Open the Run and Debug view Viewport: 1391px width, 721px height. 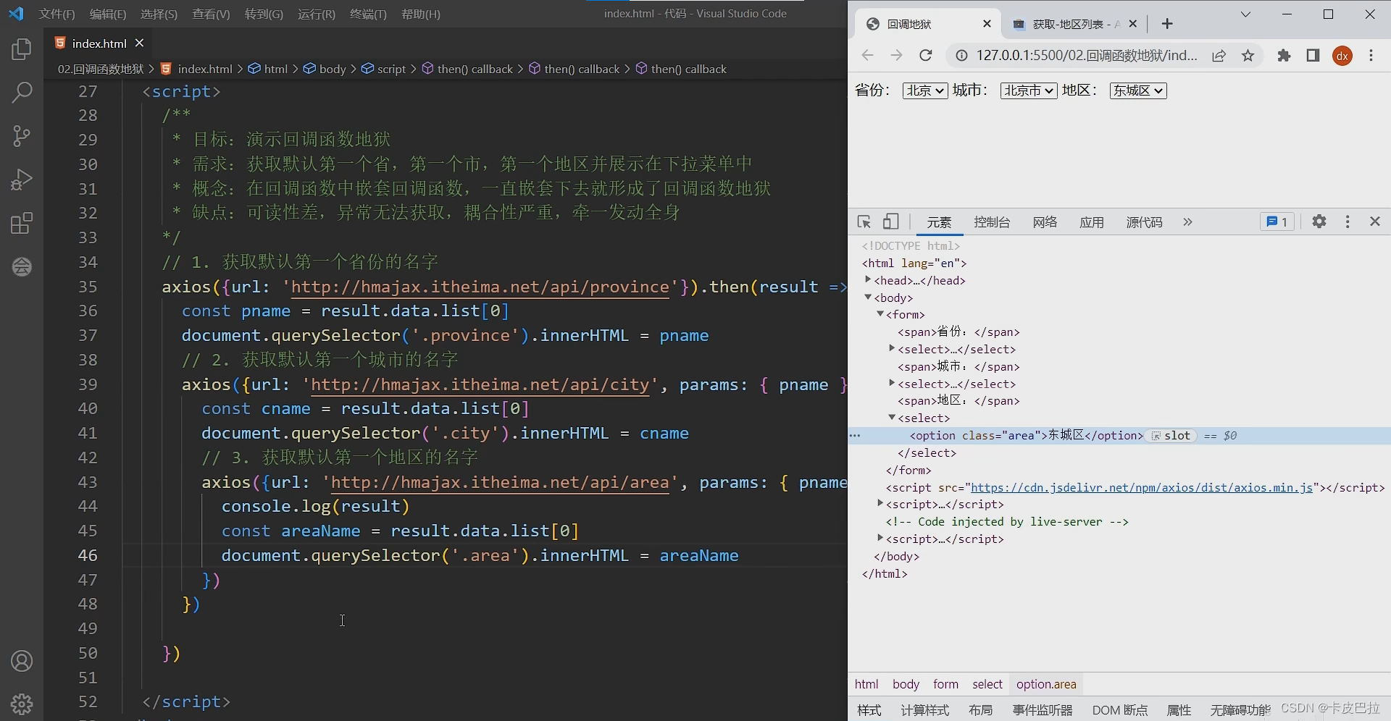click(x=22, y=180)
